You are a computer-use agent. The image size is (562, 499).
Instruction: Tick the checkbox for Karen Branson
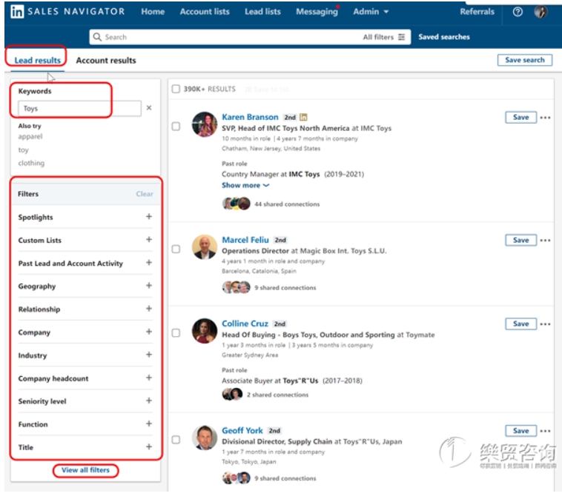(x=176, y=127)
